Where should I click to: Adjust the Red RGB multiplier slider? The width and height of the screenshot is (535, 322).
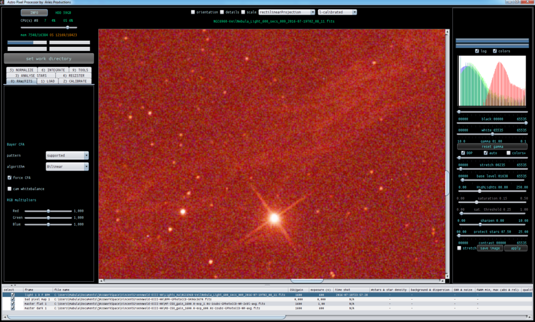[48, 211]
